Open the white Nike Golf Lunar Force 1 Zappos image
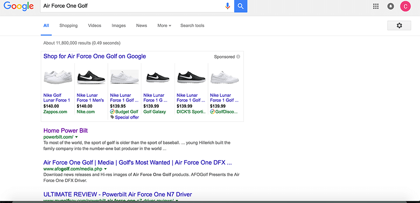 [58, 77]
